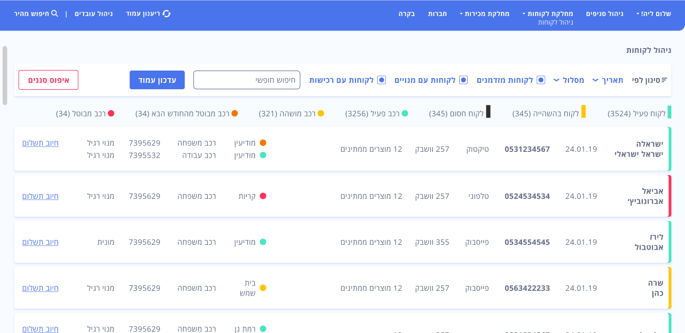The height and width of the screenshot is (333, 685).
Task: Click the yellow רכב מושהה legend dot
Action: pos(321,113)
